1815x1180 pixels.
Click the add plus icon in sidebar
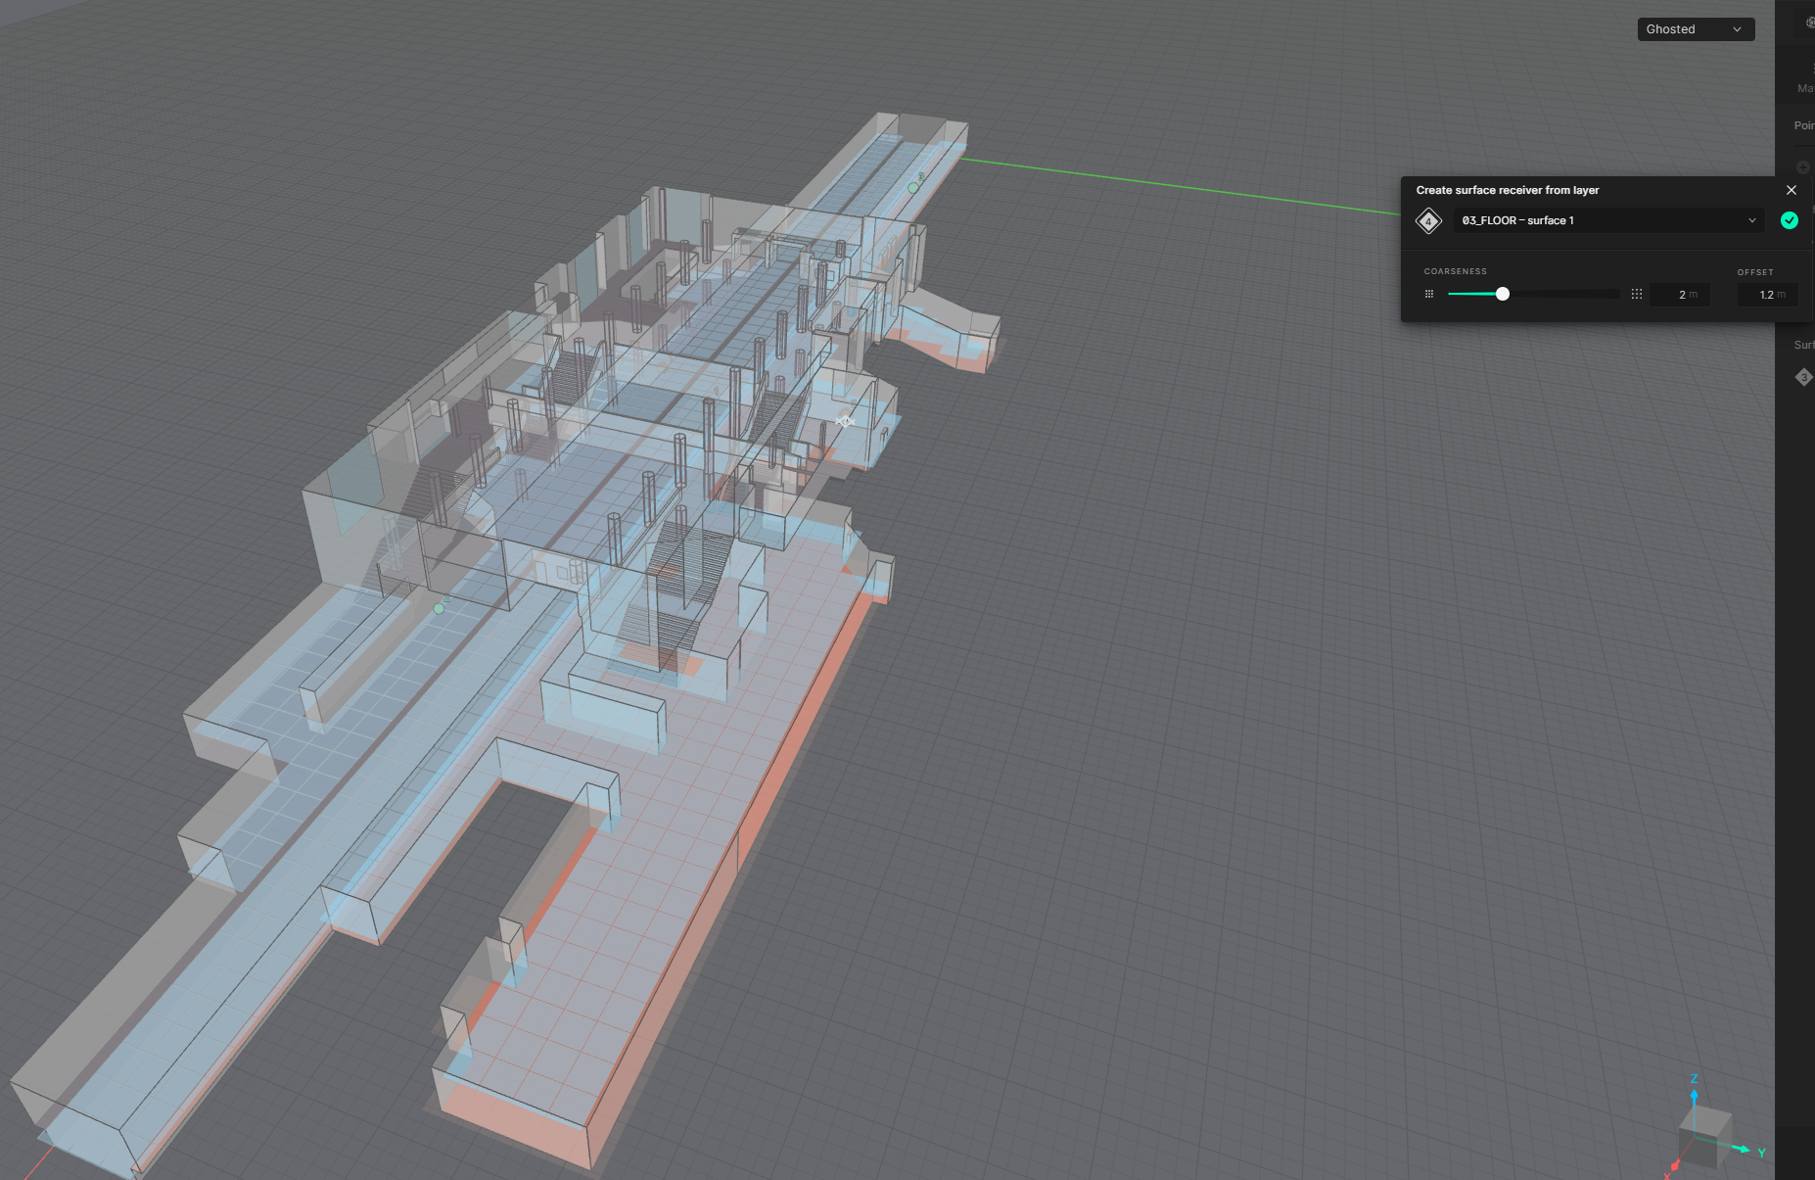tap(1802, 167)
